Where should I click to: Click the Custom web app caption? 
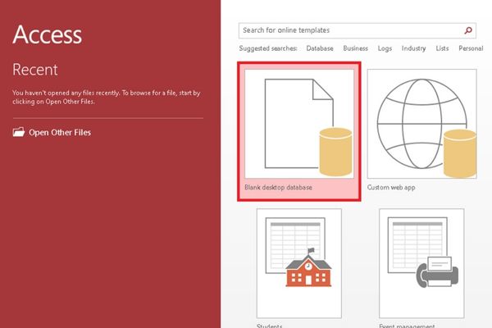point(391,188)
